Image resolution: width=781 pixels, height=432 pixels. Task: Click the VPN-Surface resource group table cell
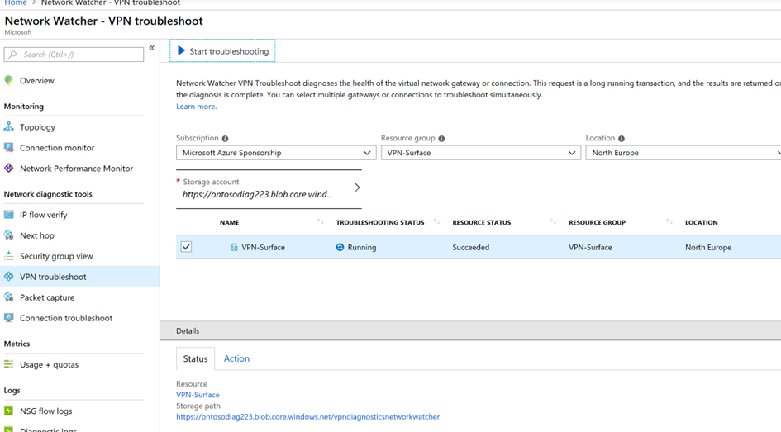(590, 247)
